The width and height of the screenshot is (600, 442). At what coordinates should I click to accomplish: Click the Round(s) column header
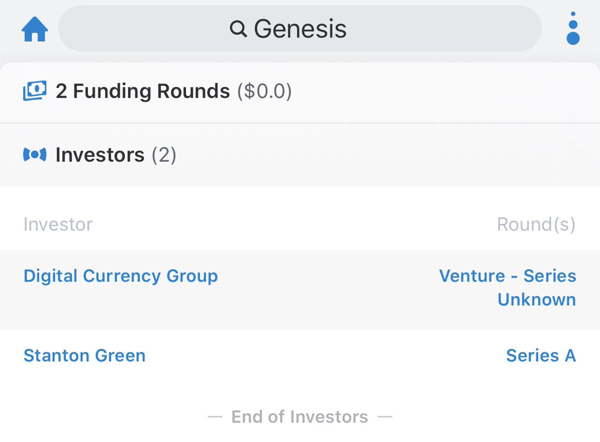(x=536, y=224)
